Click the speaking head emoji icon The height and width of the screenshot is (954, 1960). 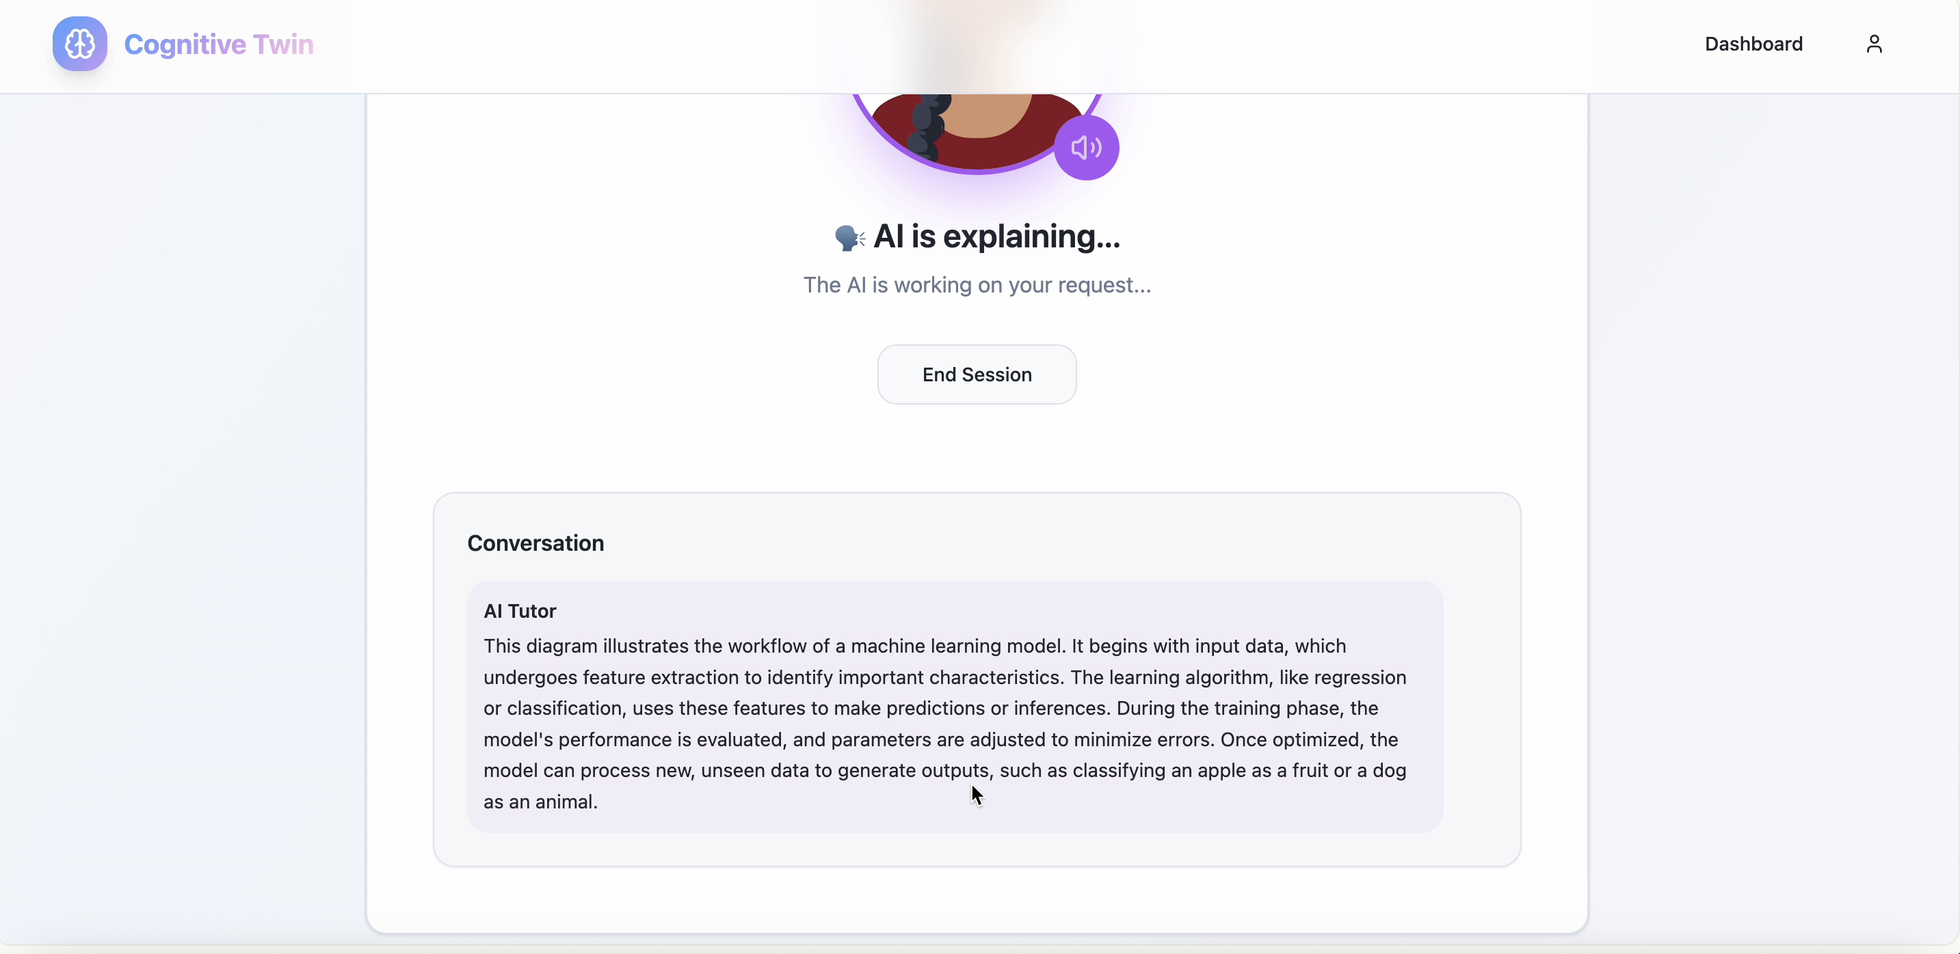click(x=849, y=238)
